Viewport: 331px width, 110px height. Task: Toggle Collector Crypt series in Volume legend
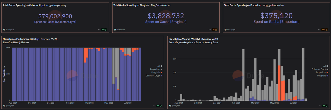(319, 69)
